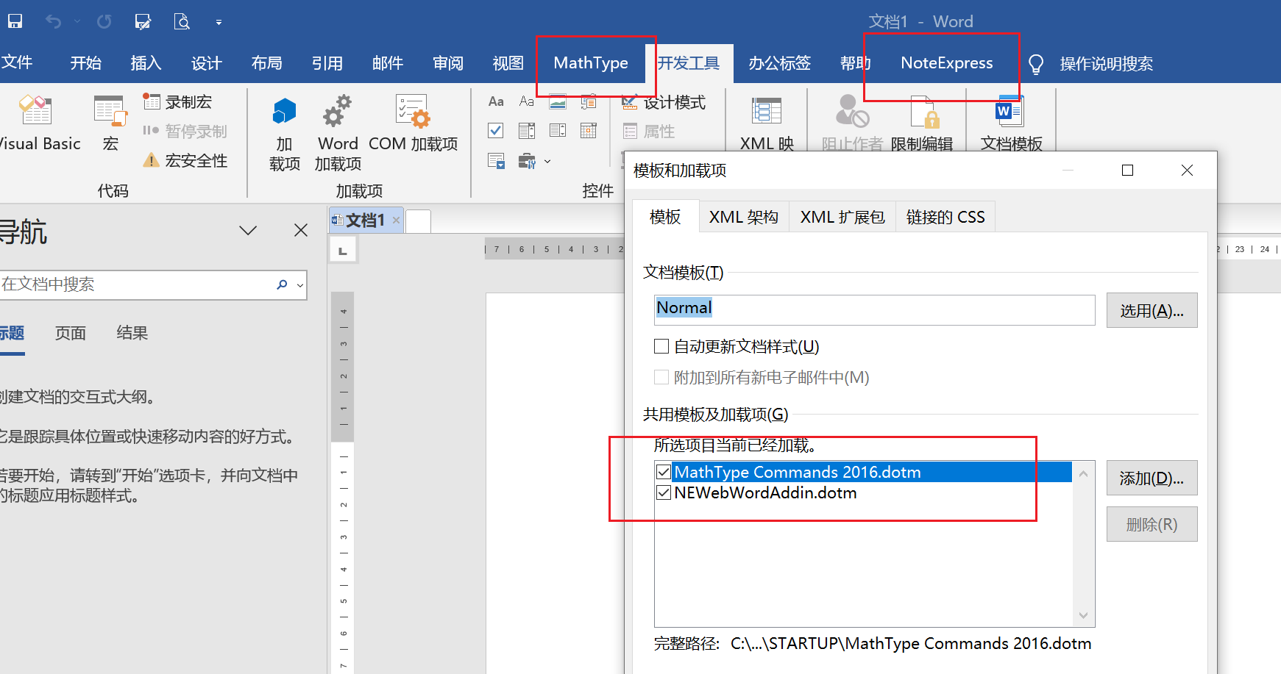Open 宏安全性 macro security settings
Screen dimensions: 1281x674
point(185,160)
